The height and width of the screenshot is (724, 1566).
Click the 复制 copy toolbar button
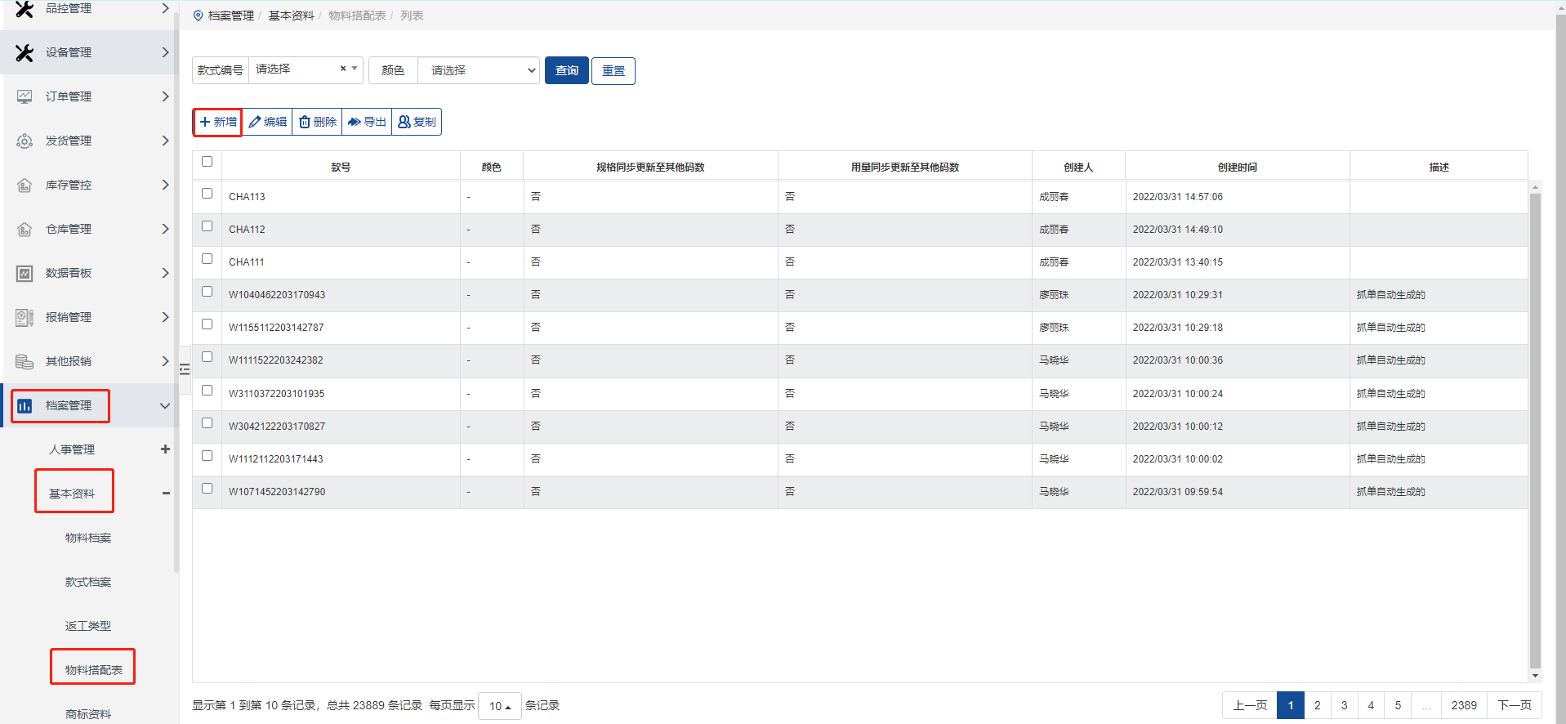417,122
